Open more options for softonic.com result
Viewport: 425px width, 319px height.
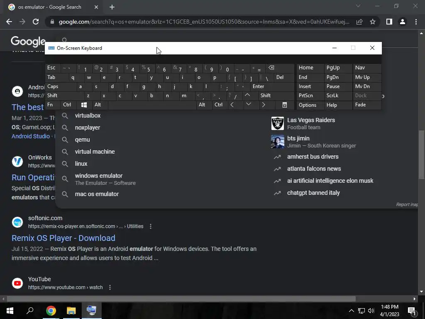(151, 226)
